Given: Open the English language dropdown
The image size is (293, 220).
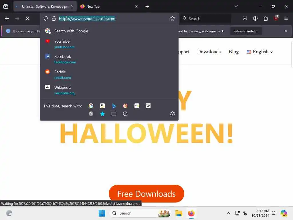Looking at the screenshot, I should [x=260, y=52].
